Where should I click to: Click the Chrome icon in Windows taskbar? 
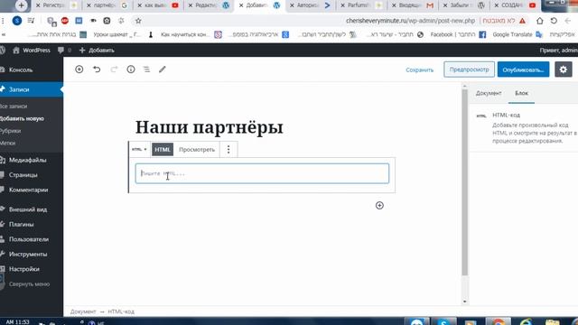point(498,321)
